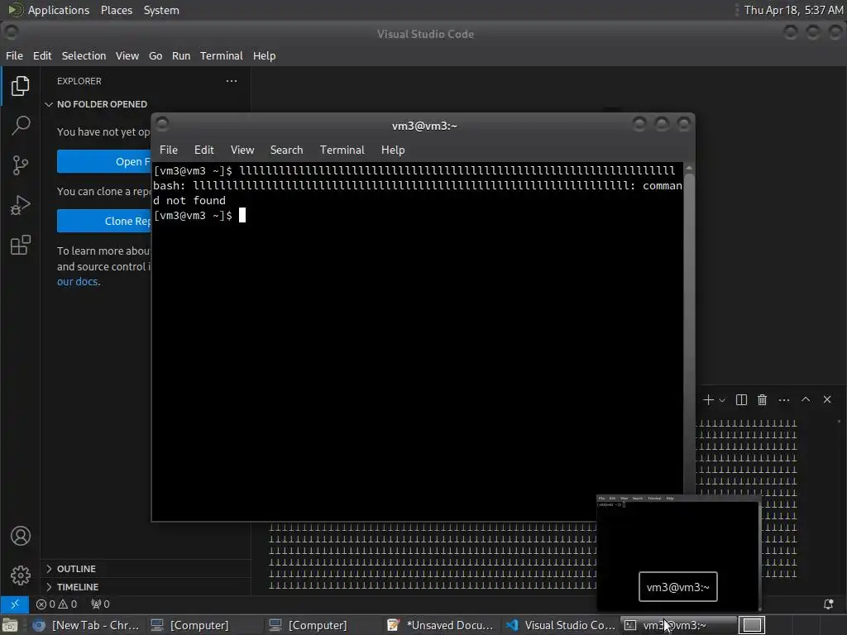Show errors and warnings count in status bar
The width and height of the screenshot is (847, 635).
click(57, 604)
